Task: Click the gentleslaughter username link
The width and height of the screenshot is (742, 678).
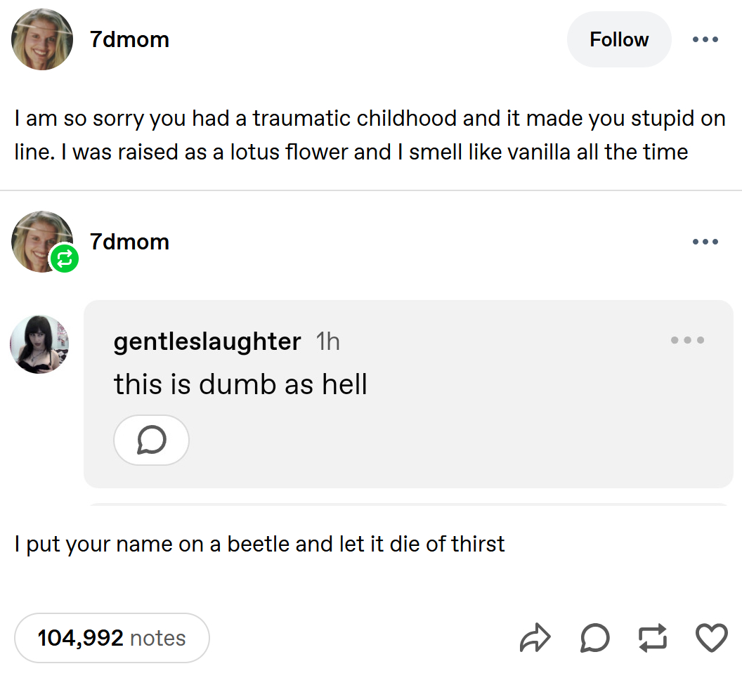Action: 207,341
